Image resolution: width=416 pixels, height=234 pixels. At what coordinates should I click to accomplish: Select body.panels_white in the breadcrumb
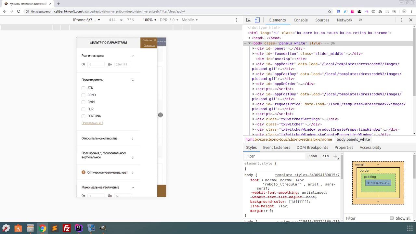tap(353, 139)
